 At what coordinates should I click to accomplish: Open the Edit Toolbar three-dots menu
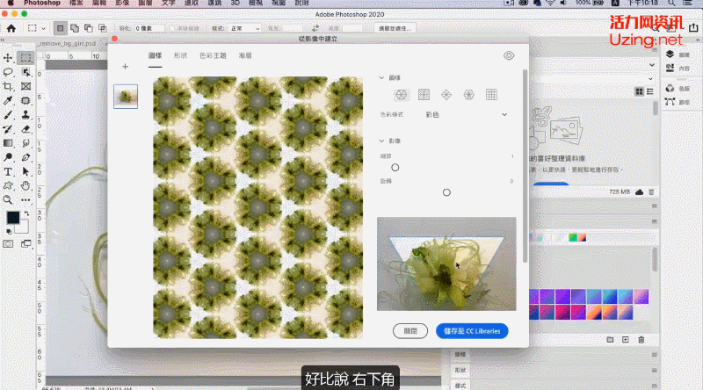(x=25, y=200)
